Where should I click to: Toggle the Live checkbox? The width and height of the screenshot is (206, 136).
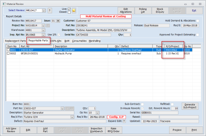point(69,9)
